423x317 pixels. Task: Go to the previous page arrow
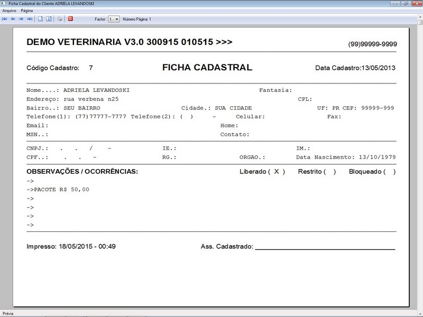13,19
